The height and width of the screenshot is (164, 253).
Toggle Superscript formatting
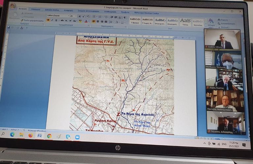[70, 21]
